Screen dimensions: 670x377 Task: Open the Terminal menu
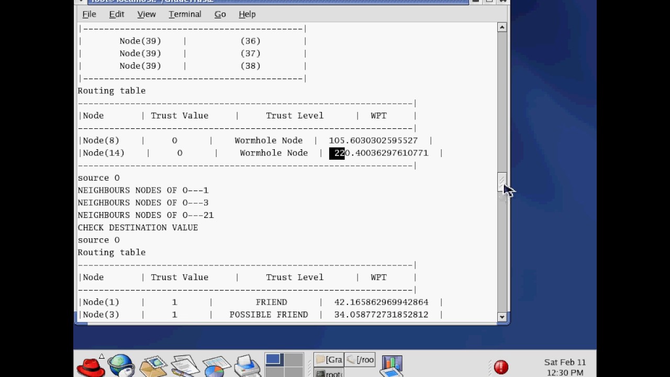(185, 14)
